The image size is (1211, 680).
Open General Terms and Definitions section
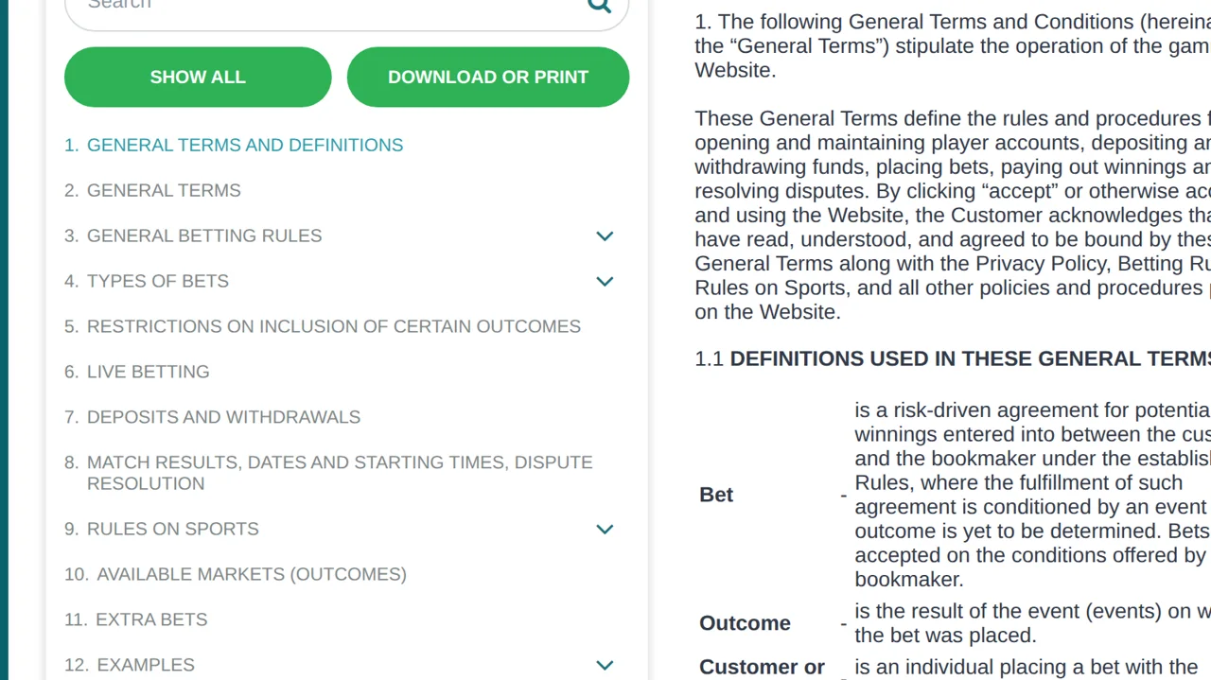pos(234,145)
